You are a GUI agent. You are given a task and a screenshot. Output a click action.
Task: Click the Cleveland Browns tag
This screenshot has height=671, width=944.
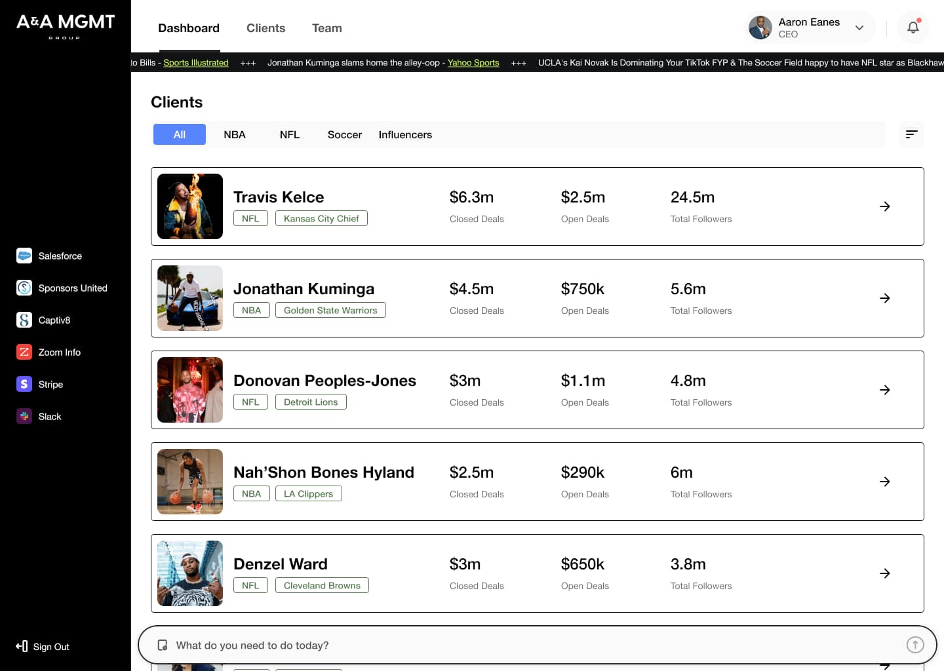point(322,585)
